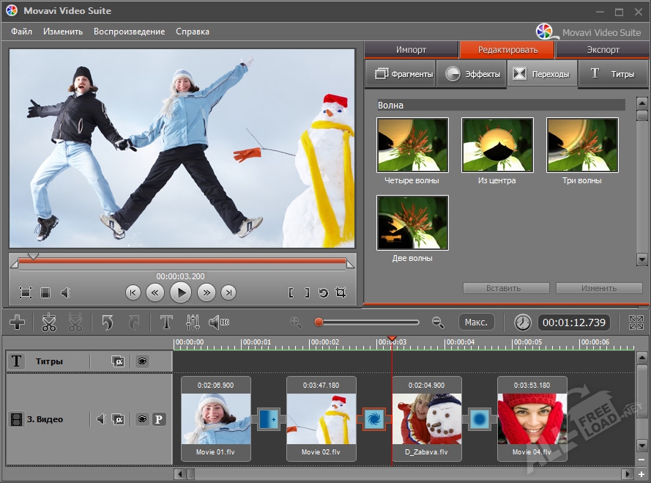Toggle visibility eye on Видео track

click(142, 419)
